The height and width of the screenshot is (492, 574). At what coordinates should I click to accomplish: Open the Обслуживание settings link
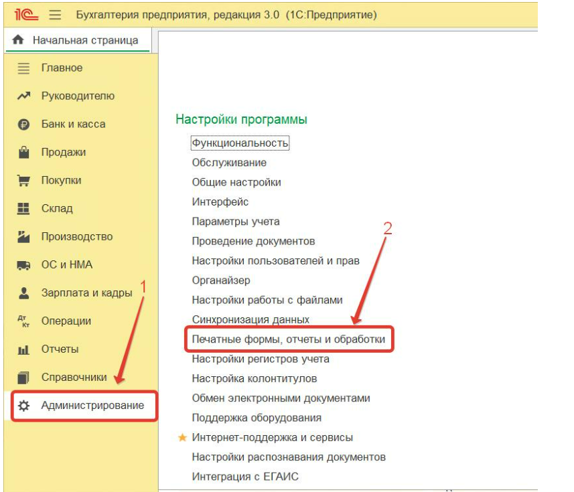point(229,163)
